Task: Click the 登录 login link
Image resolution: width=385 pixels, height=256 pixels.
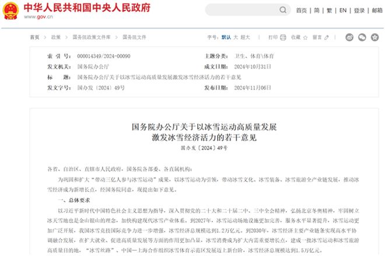Action: tap(359, 10)
